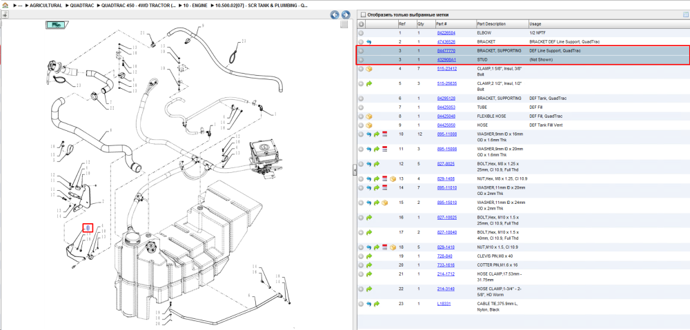Click blue arrow on CABLE TIE L18331 row
The image size is (690, 330).
pos(368,304)
